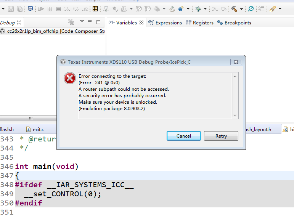Click the back navigation list icon
The image size is (294, 215).
(261, 9)
